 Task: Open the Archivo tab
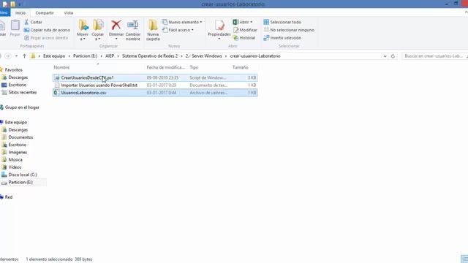[x=4, y=13]
